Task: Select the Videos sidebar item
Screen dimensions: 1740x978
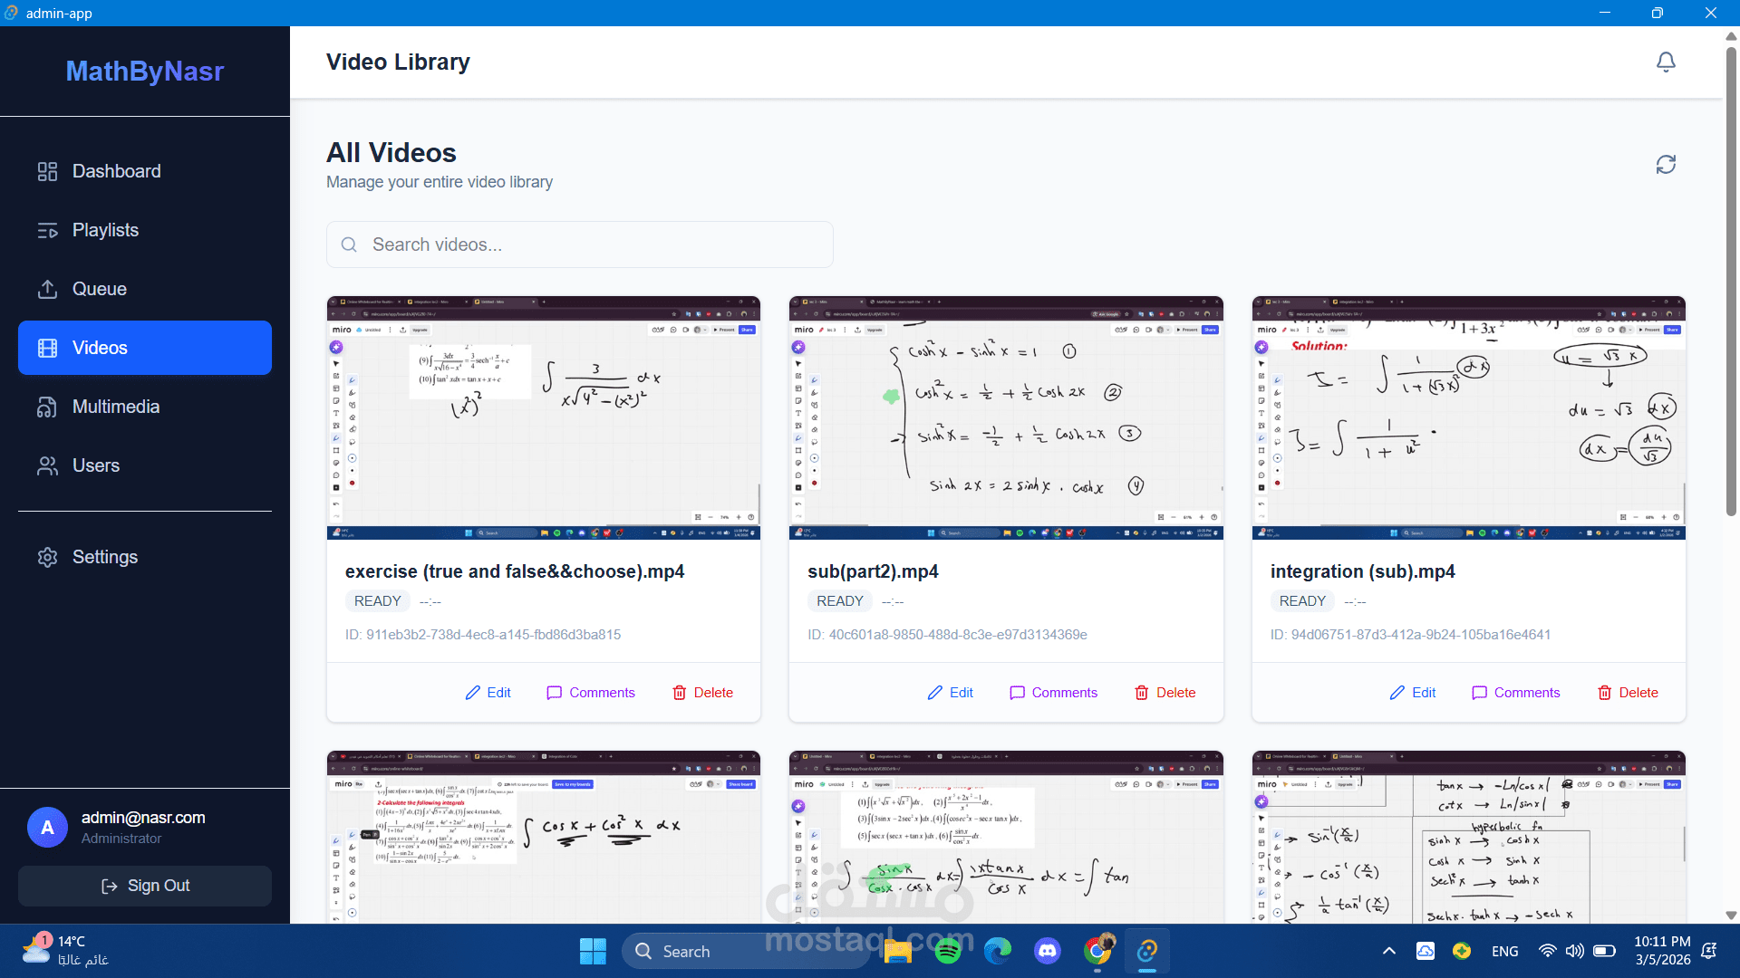Action: pos(145,348)
